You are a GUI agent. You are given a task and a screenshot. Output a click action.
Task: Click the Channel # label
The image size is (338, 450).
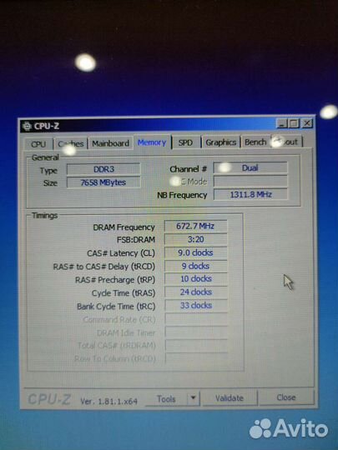click(189, 169)
